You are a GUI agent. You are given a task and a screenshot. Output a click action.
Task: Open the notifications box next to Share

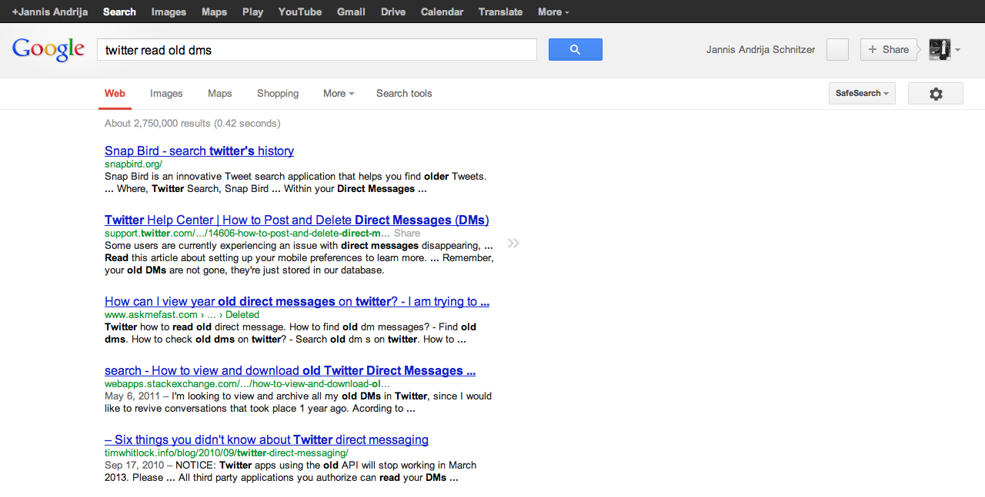(x=837, y=49)
